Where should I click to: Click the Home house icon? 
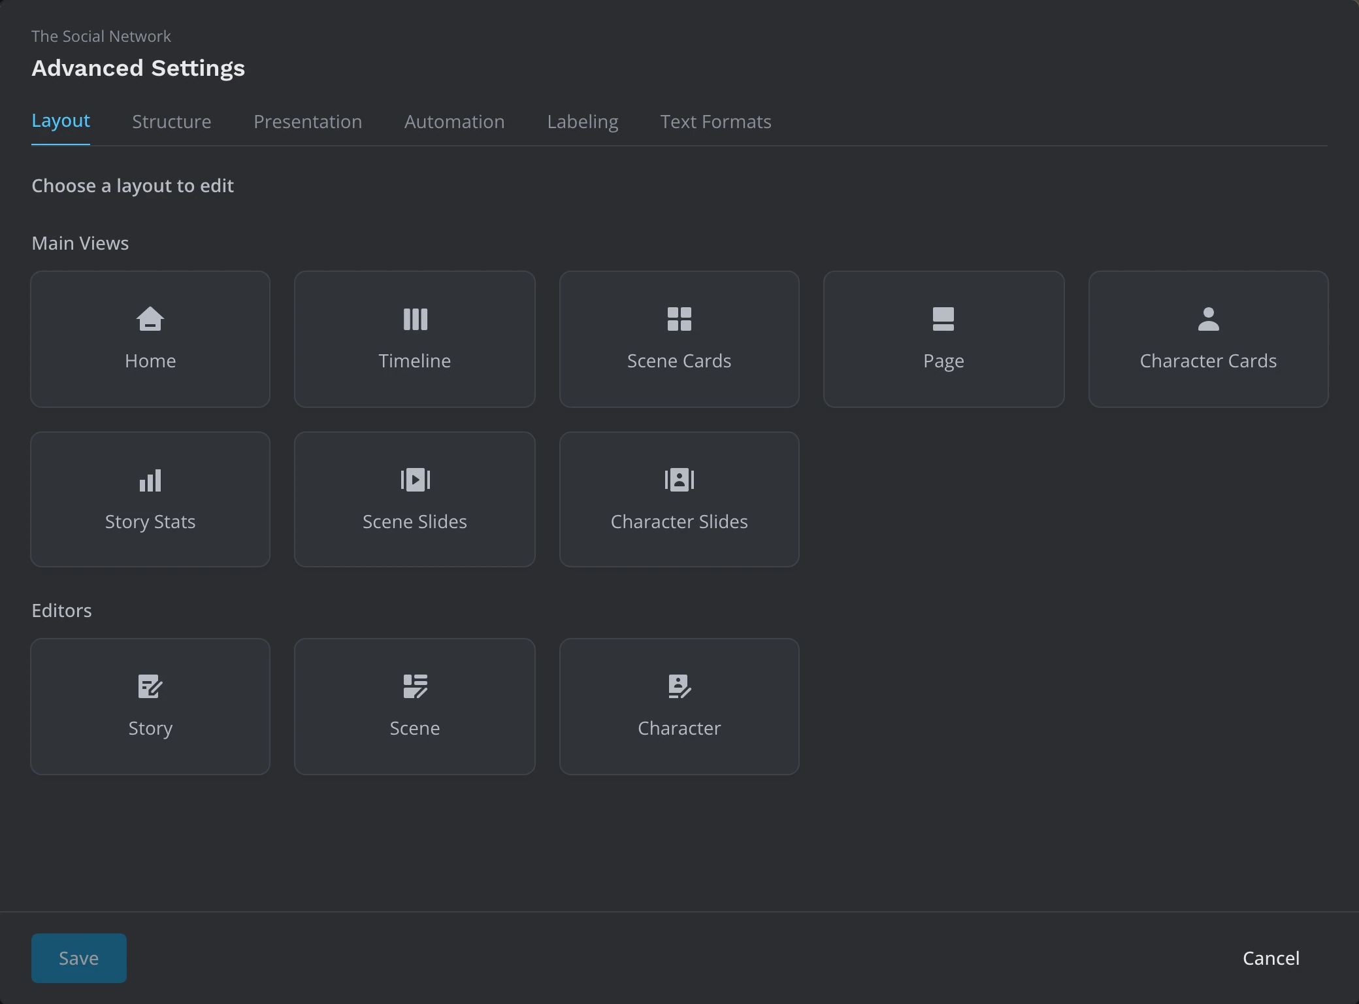click(150, 319)
